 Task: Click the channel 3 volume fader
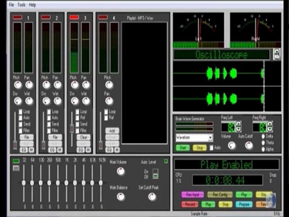72,128
